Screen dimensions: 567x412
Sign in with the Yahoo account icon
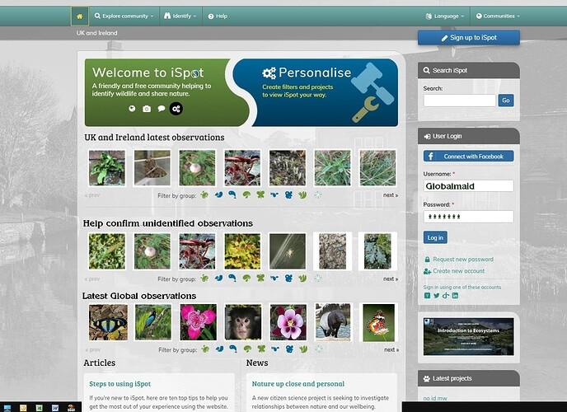click(427, 295)
